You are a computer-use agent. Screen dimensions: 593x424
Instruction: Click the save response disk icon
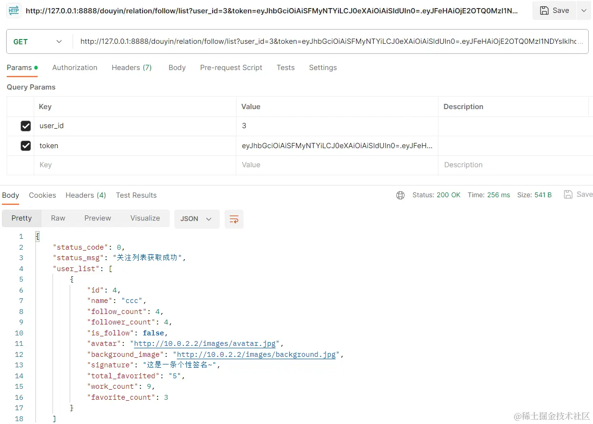tap(568, 194)
